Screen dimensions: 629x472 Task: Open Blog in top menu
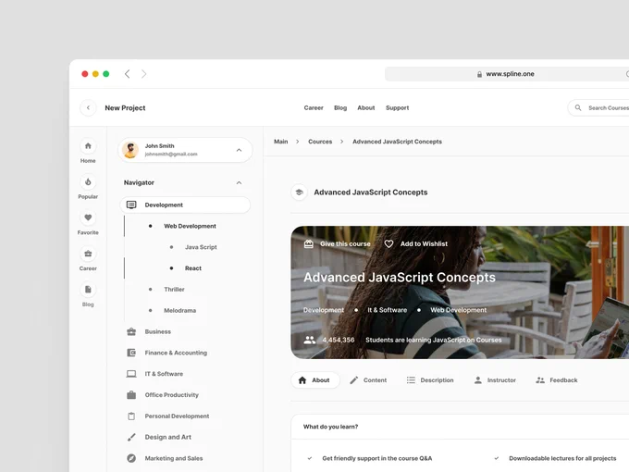(x=340, y=108)
